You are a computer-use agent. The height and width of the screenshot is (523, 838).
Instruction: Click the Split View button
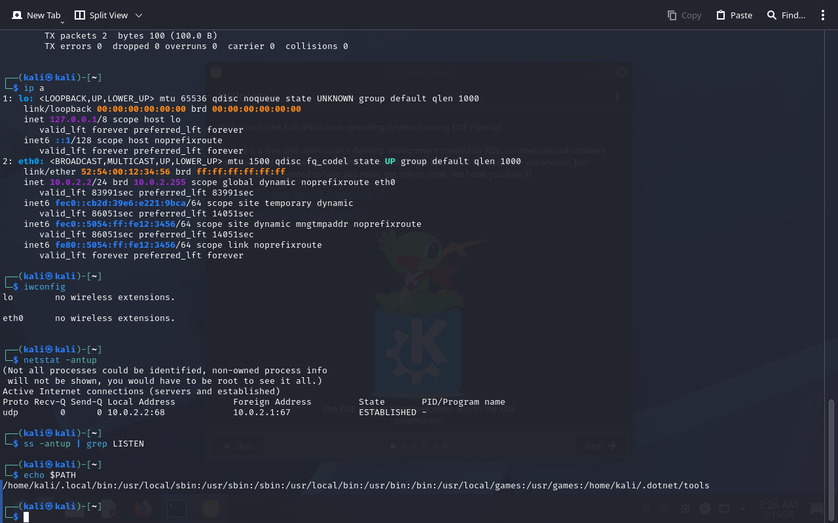100,15
